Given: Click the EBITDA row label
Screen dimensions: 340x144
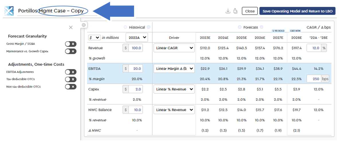Looking at the screenshot, I should (94, 68).
